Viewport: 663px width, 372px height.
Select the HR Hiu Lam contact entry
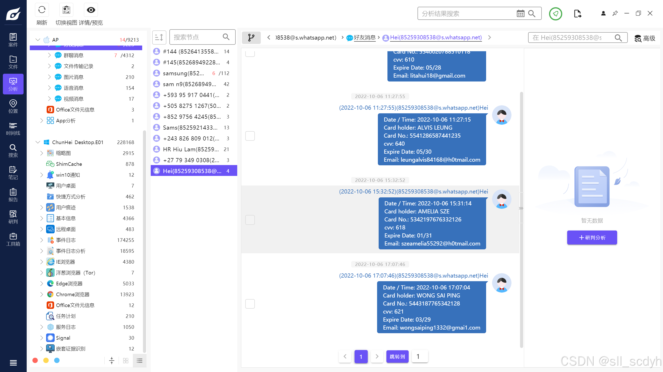tap(191, 149)
